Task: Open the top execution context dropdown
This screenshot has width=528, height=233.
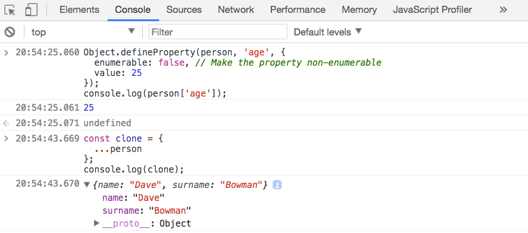Action: pos(82,32)
